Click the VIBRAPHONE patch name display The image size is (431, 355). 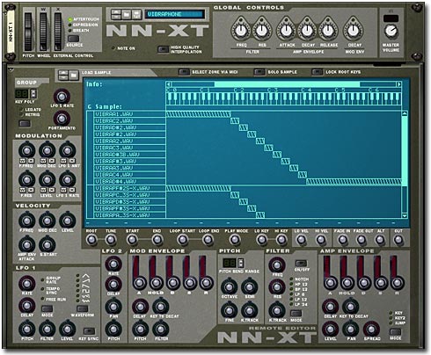tap(175, 14)
